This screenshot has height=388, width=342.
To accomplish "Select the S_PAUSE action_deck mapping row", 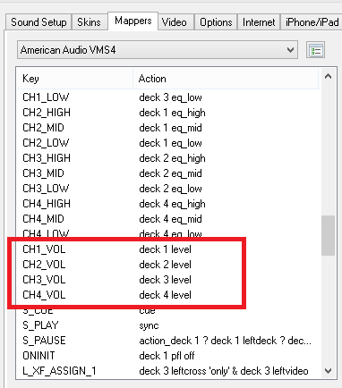I will tap(168, 341).
